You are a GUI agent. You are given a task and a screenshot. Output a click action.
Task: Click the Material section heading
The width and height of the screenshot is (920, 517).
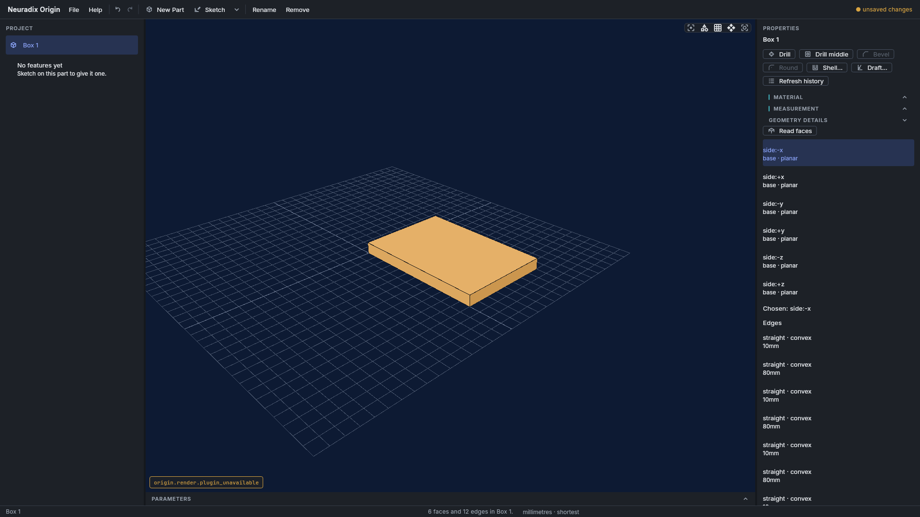click(788, 97)
